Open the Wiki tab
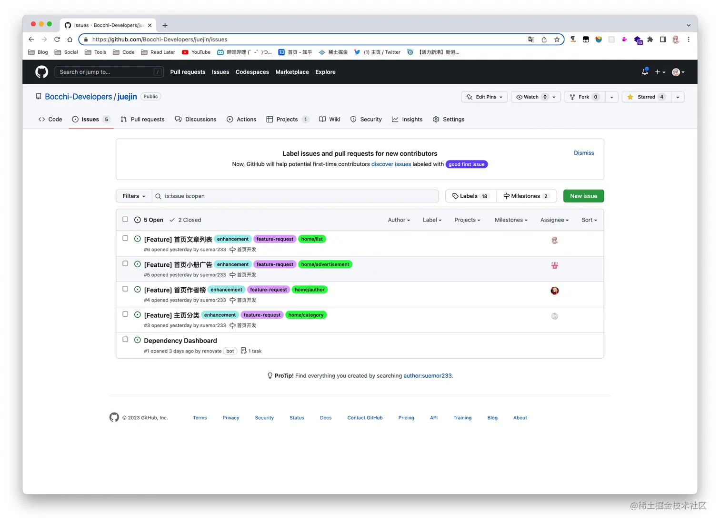Viewport: 720px width, 524px height. point(330,120)
